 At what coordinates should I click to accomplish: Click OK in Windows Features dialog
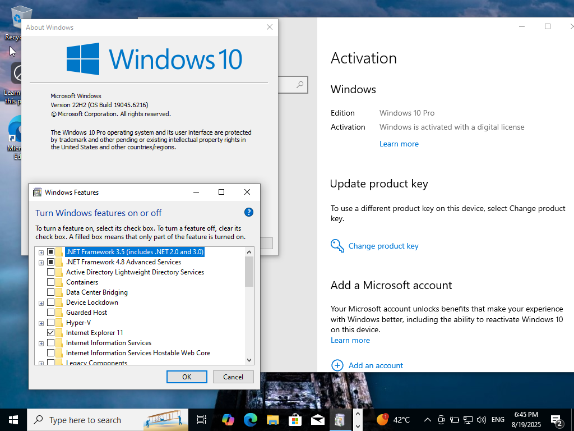[187, 377]
